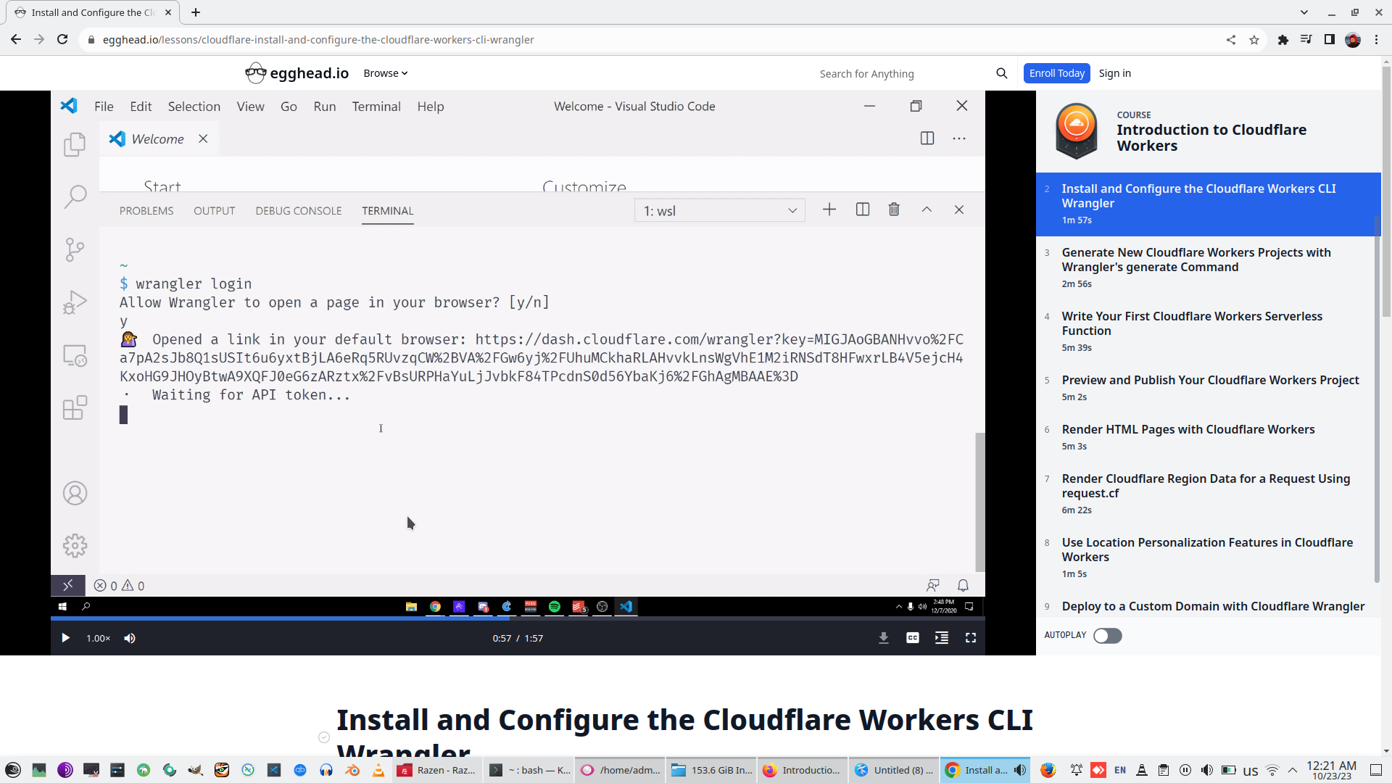
Task: Toggle closed captions CC button
Action: point(912,638)
